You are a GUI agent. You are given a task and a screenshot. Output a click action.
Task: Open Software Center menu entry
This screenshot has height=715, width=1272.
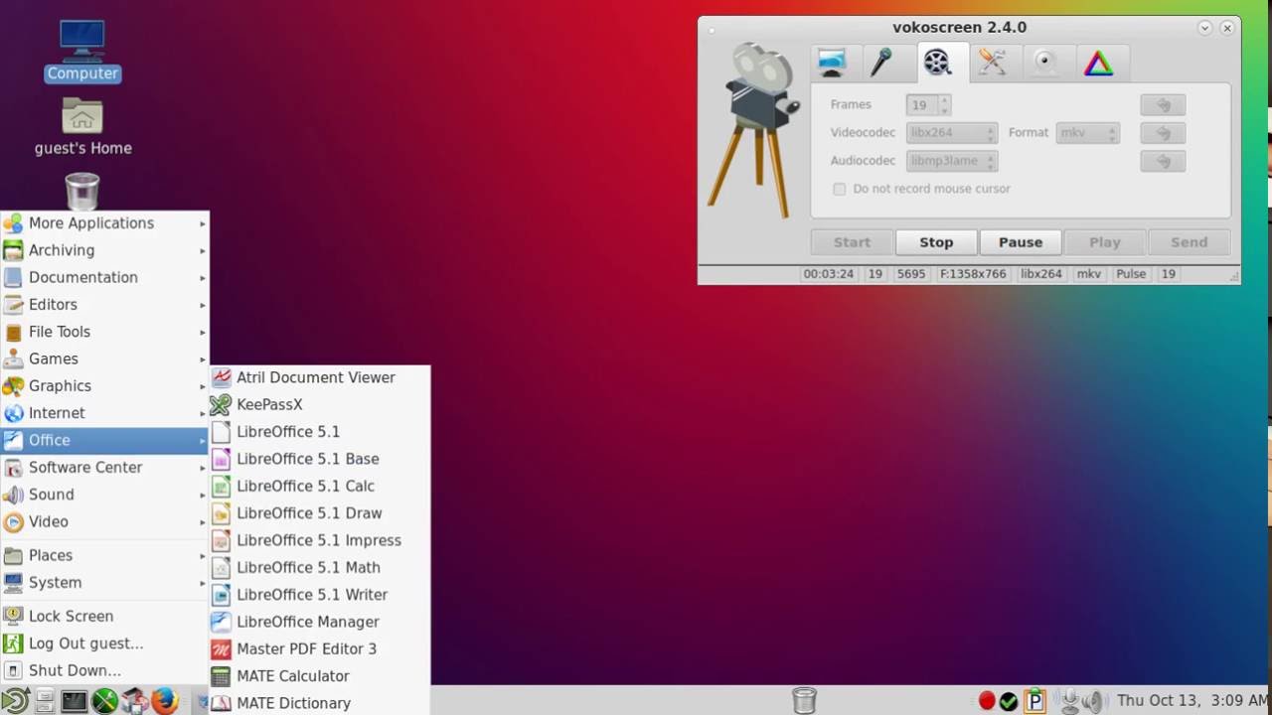104,467
